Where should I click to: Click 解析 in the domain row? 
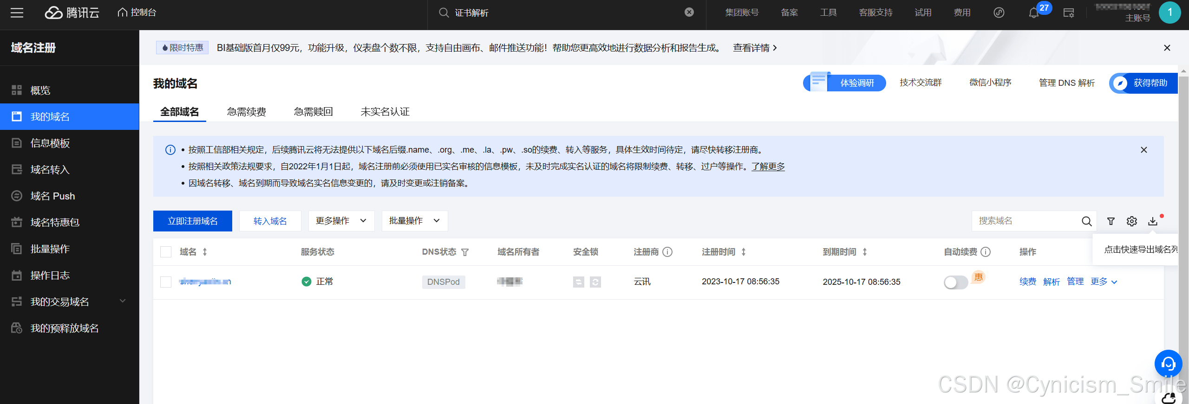(1052, 282)
